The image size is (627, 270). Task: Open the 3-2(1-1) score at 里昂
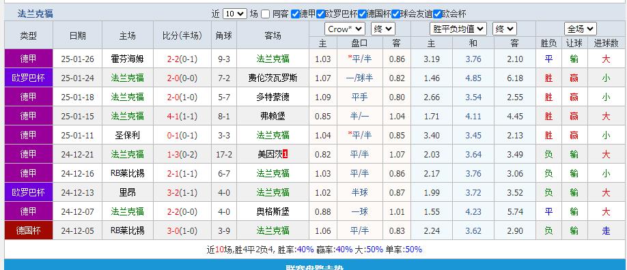tap(182, 192)
